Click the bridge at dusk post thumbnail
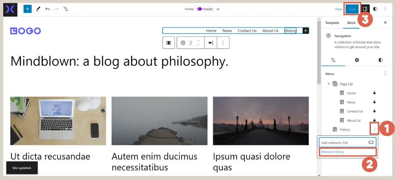 [x=260, y=121]
